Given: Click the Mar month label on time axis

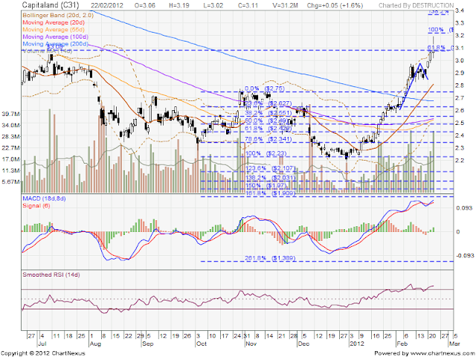Looking at the screenshot, I should point(455,344).
